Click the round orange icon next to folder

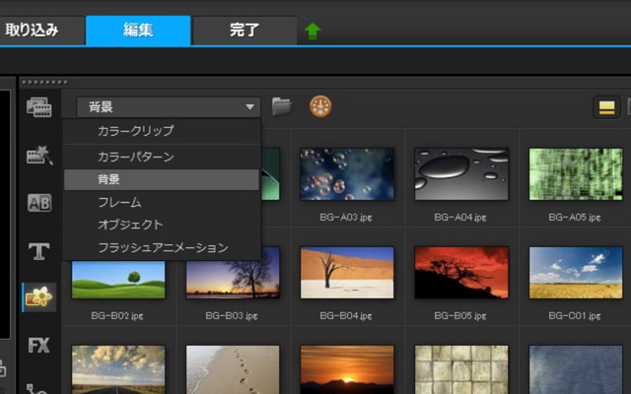click(320, 106)
